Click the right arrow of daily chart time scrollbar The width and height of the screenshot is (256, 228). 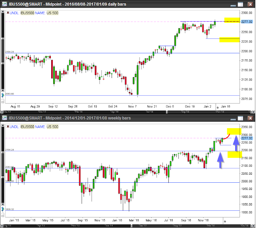pyautogui.click(x=254, y=112)
